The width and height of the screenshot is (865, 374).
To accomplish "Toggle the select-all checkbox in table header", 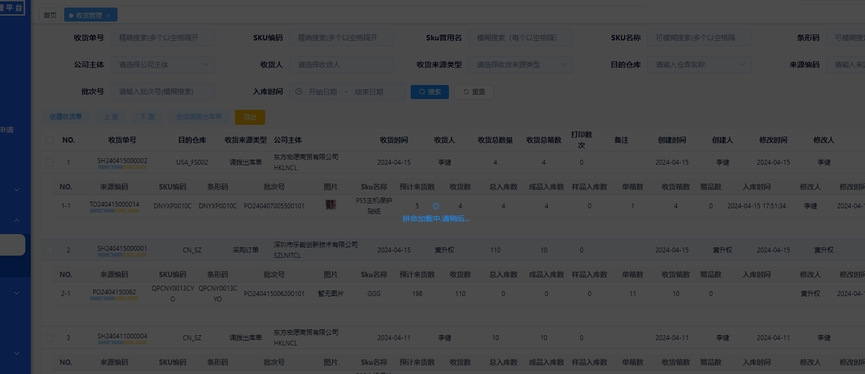I will tap(50, 140).
